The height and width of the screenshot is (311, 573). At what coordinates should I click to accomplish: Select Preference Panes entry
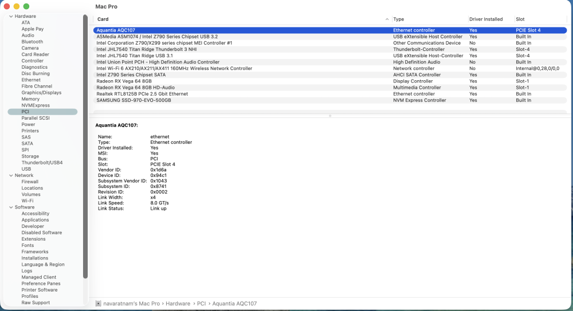click(x=41, y=284)
